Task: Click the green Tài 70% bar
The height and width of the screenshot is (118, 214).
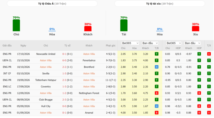Action: click(124, 25)
